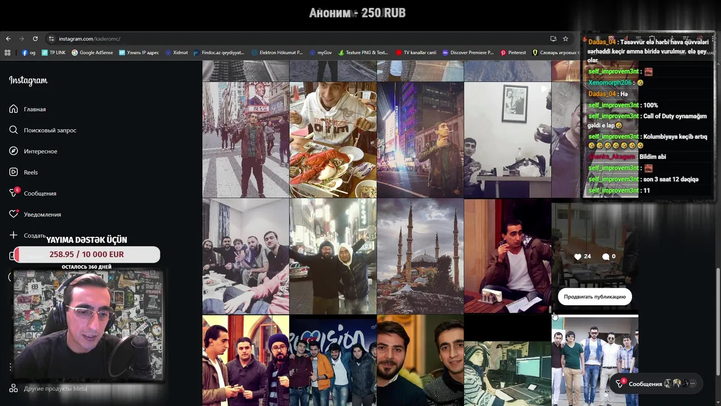The image size is (721, 406).
Task: Open the TV kanallar canli bookmark
Action: pos(416,52)
